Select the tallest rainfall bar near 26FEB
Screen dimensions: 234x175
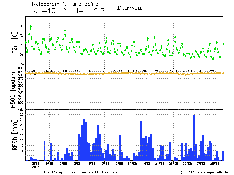[194, 137]
